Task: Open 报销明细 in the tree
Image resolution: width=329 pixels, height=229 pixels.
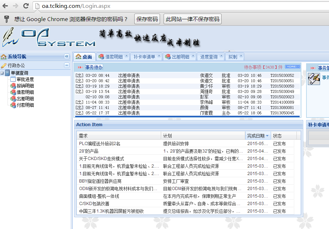Action: (25, 86)
